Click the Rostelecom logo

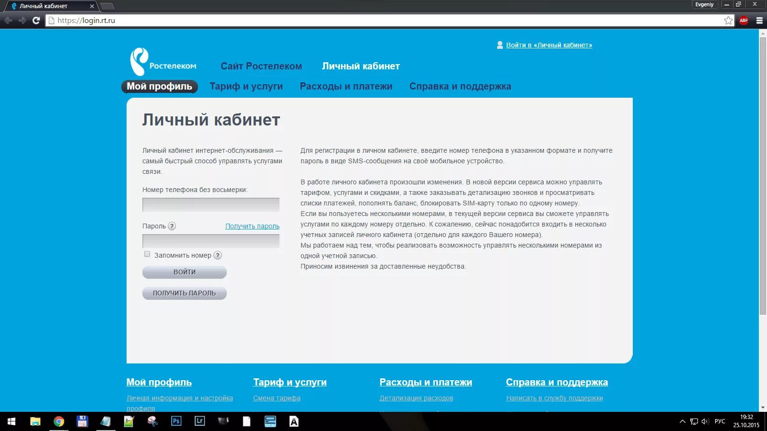pyautogui.click(x=163, y=62)
